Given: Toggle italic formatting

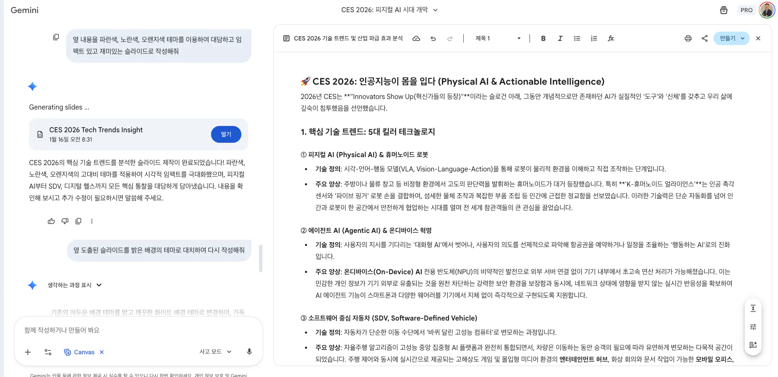Looking at the screenshot, I should pyautogui.click(x=560, y=38).
